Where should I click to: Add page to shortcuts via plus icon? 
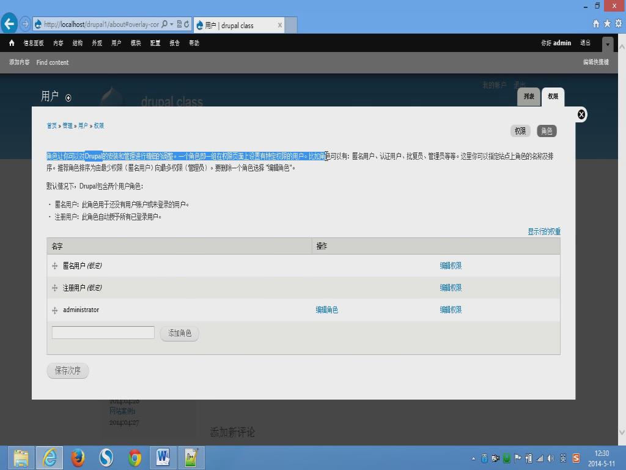coord(68,98)
